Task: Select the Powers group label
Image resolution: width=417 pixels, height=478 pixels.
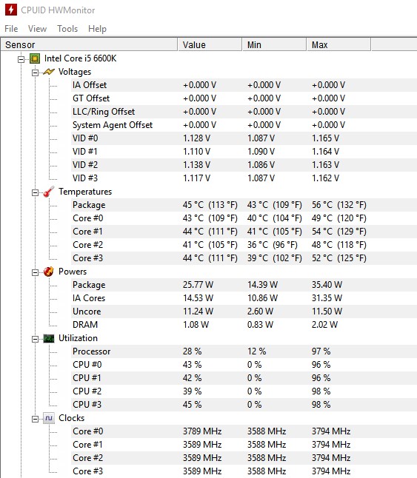Action: coord(73,272)
